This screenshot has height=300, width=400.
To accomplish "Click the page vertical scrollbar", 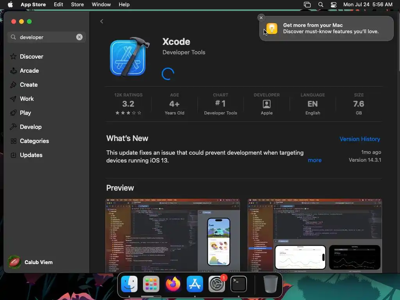I will click(x=399, y=42).
